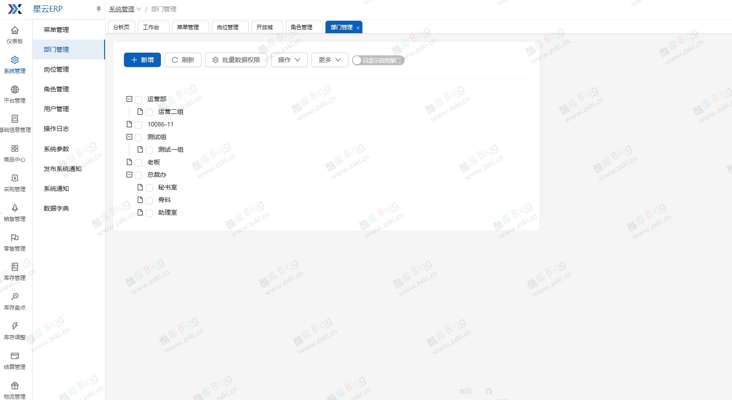The height and width of the screenshot is (400, 732).
Task: Check the 运营部 checkbox
Action: (x=138, y=99)
